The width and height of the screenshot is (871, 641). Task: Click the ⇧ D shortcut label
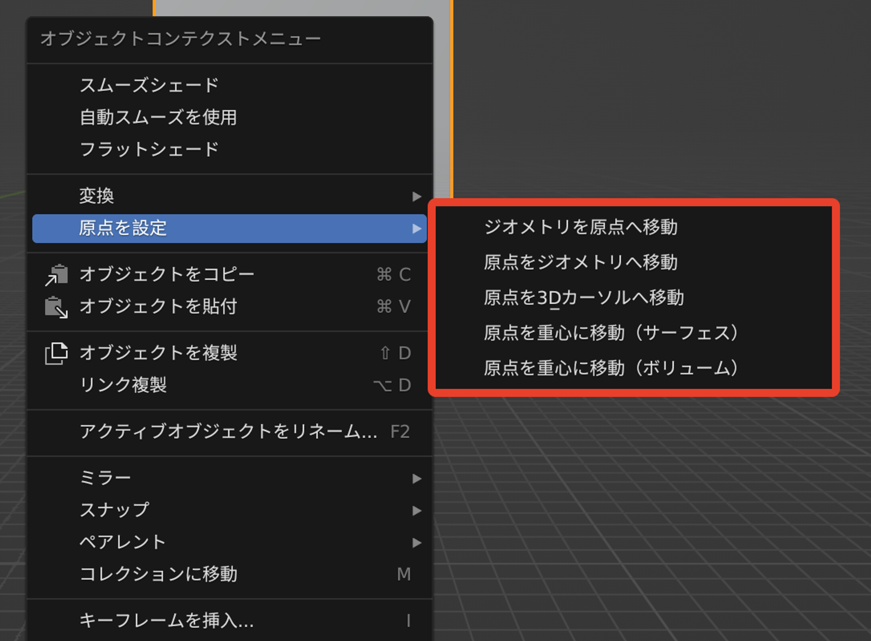(395, 353)
